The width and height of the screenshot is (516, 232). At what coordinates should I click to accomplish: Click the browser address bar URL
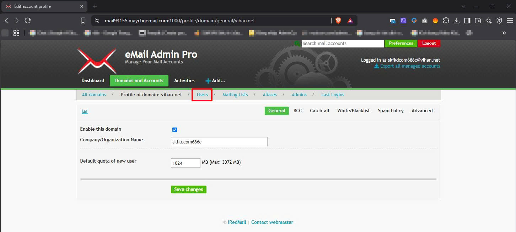[180, 21]
